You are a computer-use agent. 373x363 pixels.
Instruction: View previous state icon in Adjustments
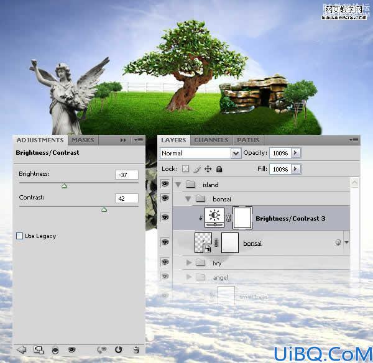pyautogui.click(x=101, y=350)
